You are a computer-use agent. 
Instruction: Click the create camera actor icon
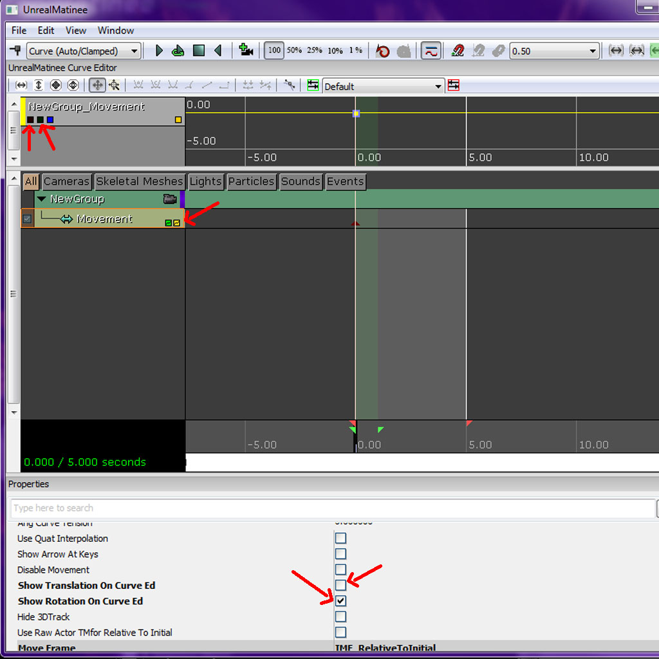[x=245, y=50]
